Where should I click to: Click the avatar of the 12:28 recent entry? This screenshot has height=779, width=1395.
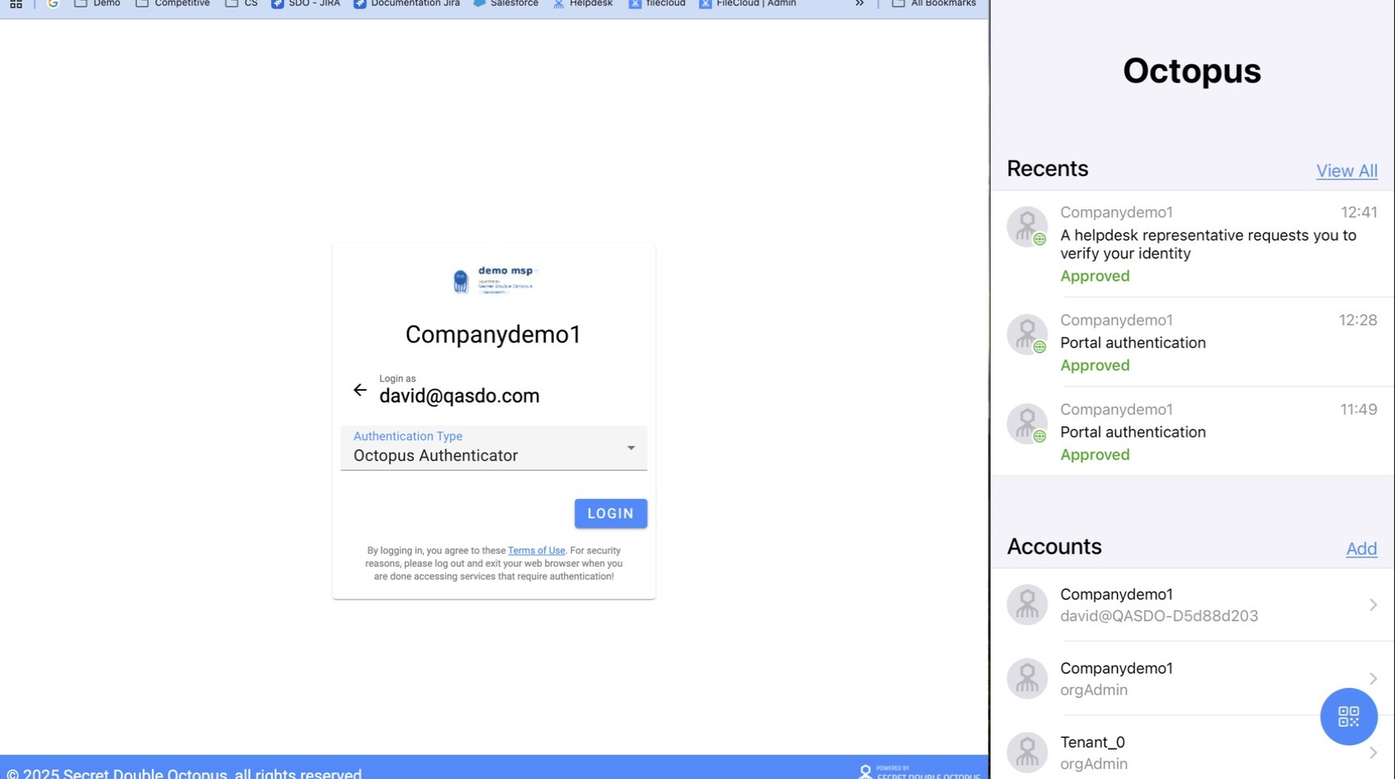click(x=1027, y=334)
